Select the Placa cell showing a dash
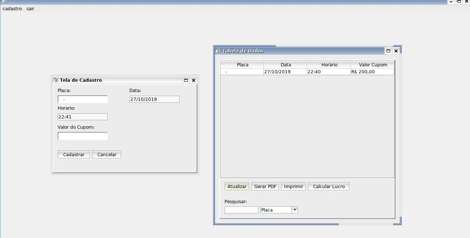Image resolution: width=470 pixels, height=238 pixels. (242, 72)
